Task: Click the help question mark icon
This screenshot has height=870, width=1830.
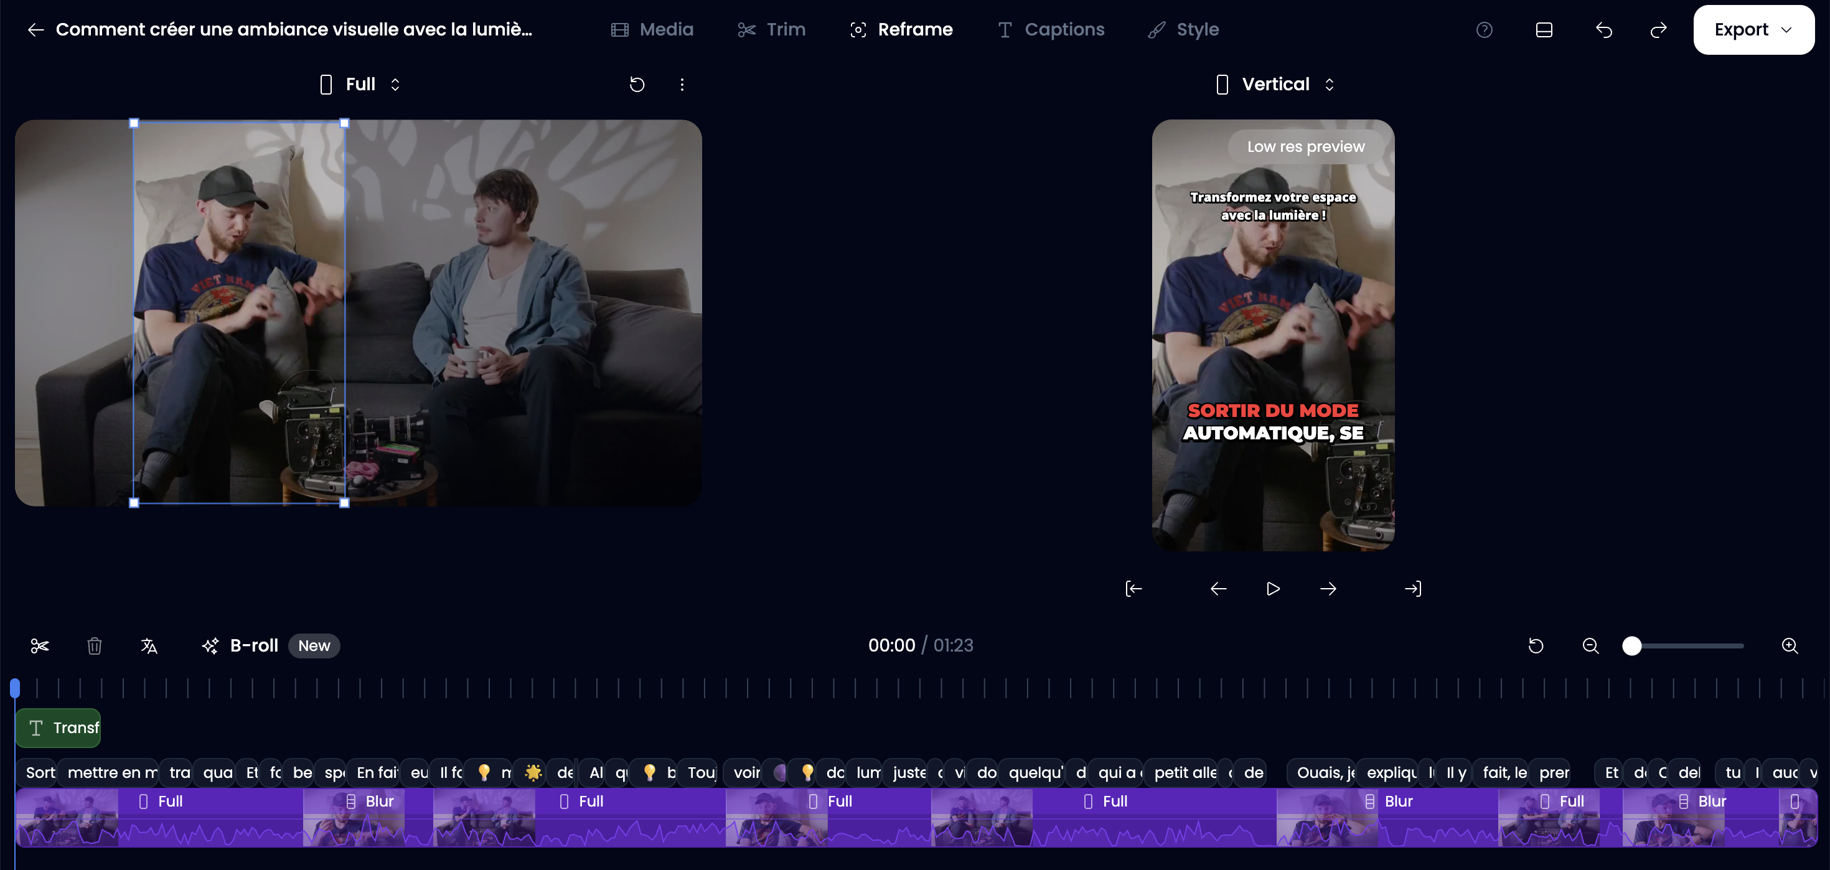Action: pos(1484,30)
